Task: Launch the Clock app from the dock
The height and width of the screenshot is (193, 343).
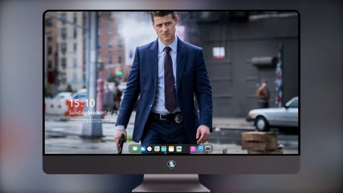Action: coord(150,149)
